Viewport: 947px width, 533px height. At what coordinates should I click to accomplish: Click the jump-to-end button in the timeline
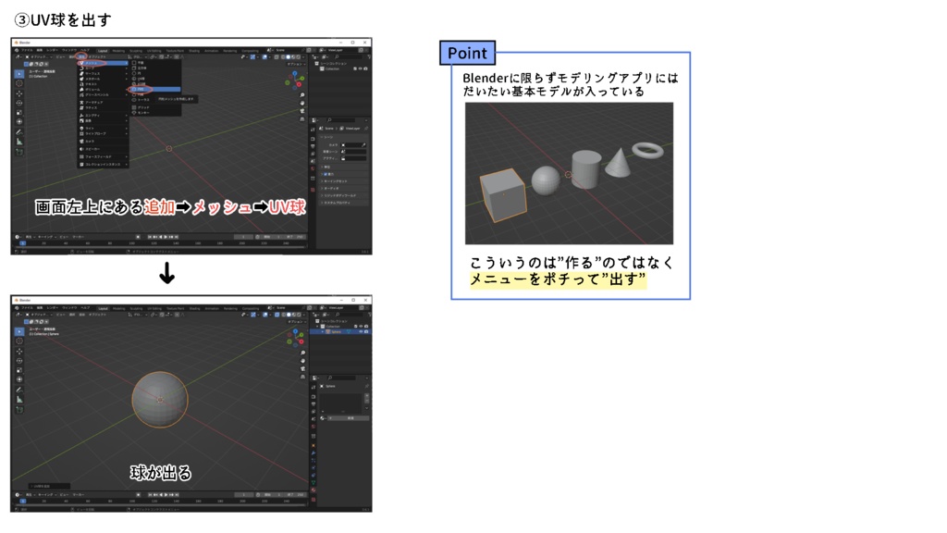point(178,494)
